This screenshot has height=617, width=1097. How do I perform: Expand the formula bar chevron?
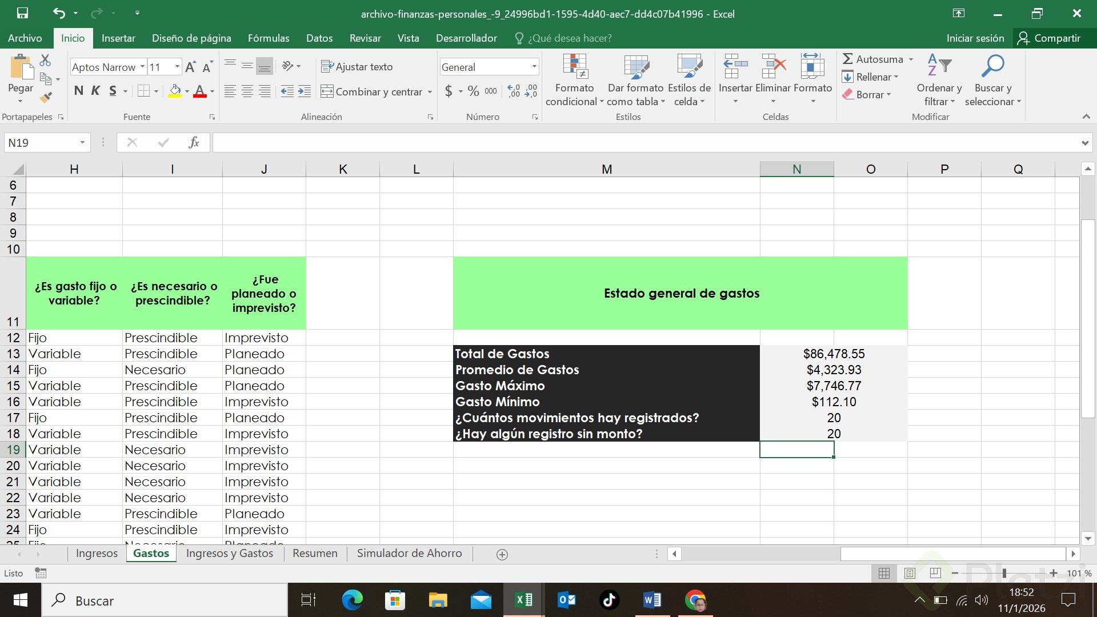point(1084,143)
